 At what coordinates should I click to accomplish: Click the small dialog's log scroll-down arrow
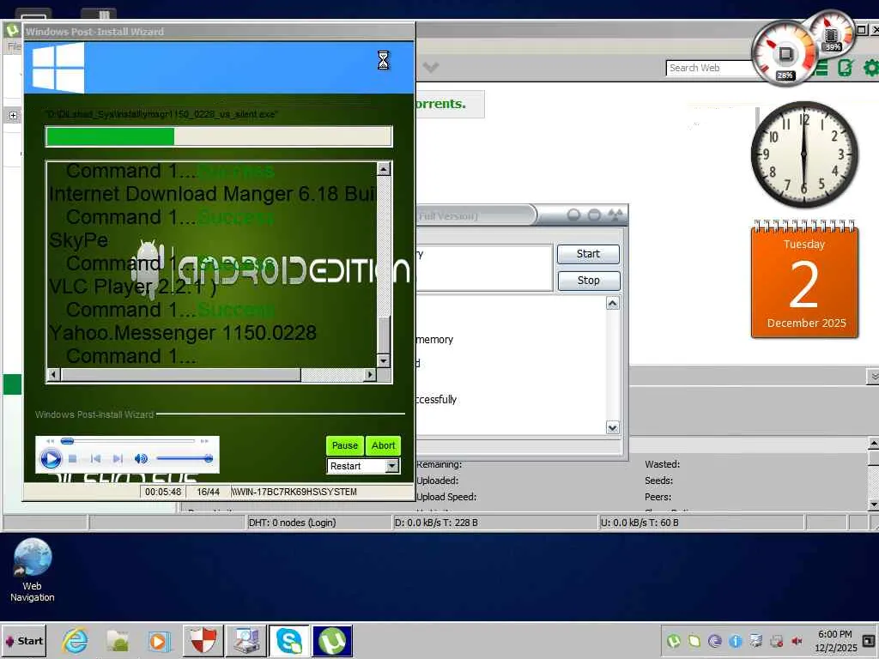pyautogui.click(x=613, y=427)
